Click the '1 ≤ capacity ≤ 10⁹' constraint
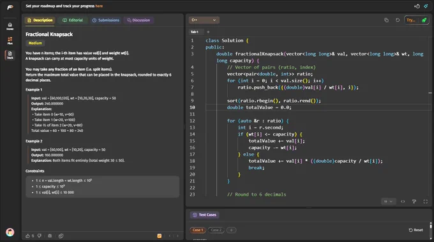The height and width of the screenshot is (242, 434). pyautogui.click(x=50, y=186)
